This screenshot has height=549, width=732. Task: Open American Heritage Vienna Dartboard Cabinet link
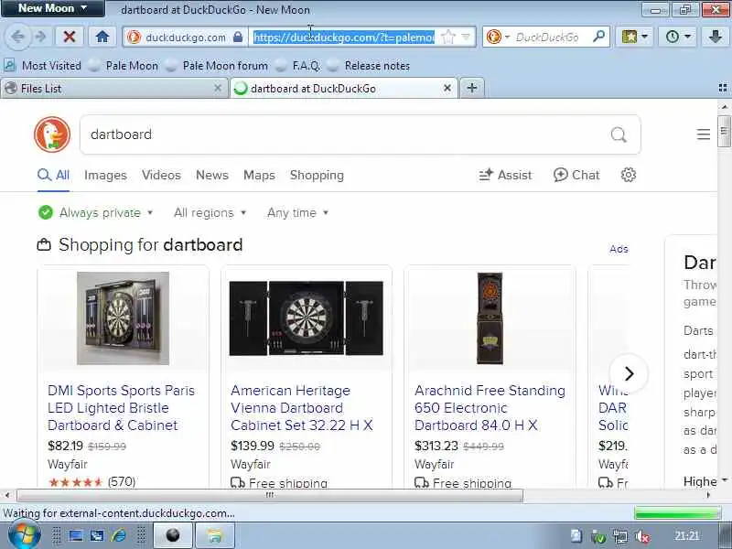(302, 407)
